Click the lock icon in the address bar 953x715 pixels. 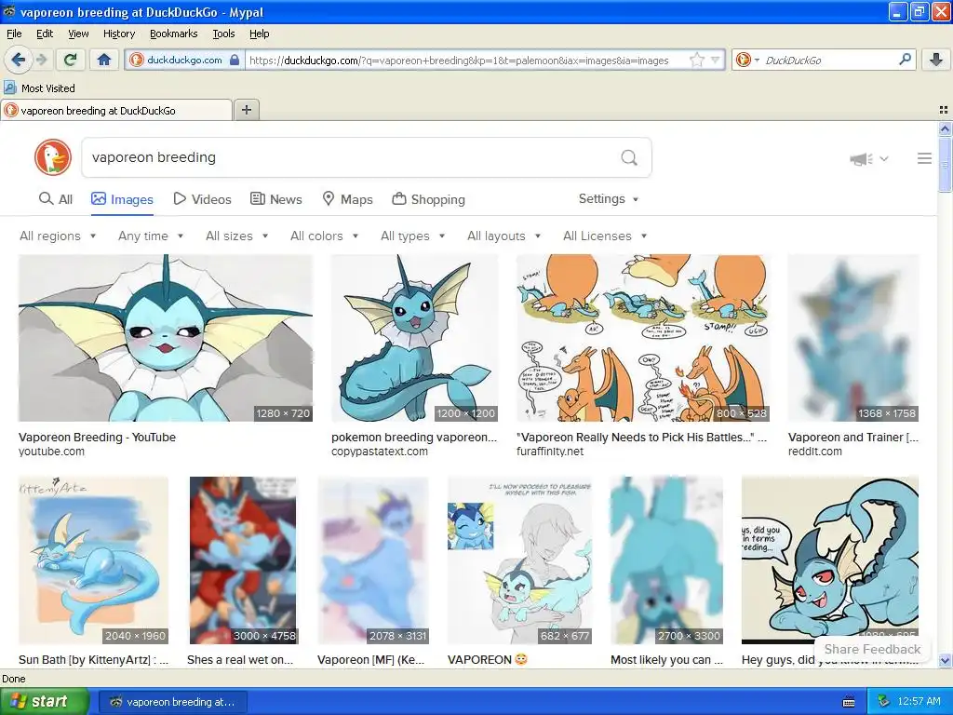[x=235, y=61]
